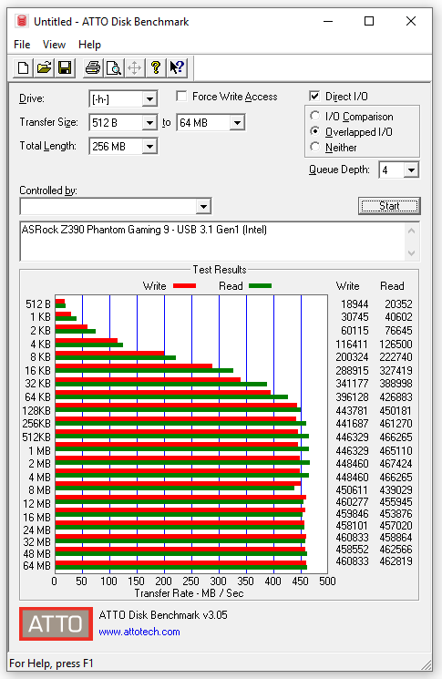Click the New document toolbar icon

point(23,68)
